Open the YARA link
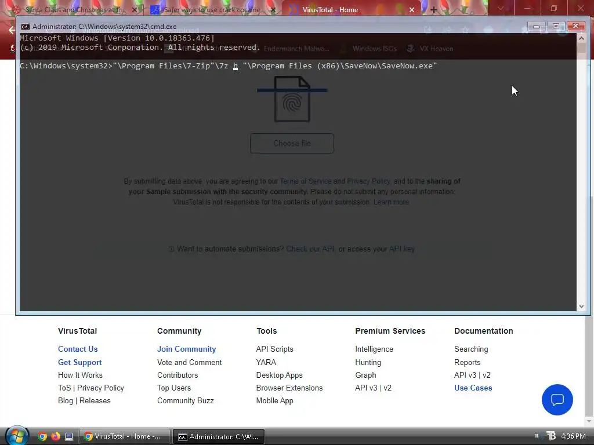Image resolution: width=594 pixels, height=445 pixels. tap(266, 362)
